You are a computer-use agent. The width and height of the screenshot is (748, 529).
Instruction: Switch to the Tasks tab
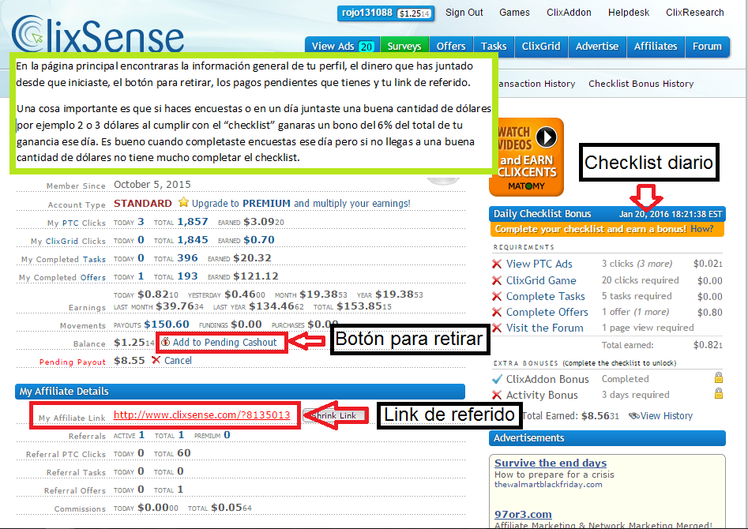tap(494, 47)
